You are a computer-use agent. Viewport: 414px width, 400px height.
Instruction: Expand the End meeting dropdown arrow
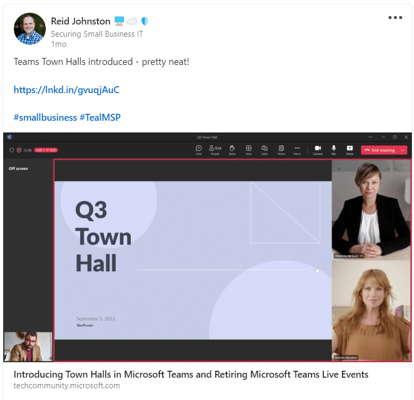(403, 150)
